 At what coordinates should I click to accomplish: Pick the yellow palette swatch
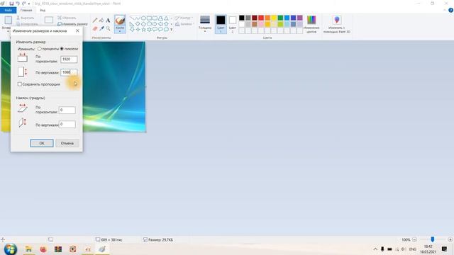(274, 18)
